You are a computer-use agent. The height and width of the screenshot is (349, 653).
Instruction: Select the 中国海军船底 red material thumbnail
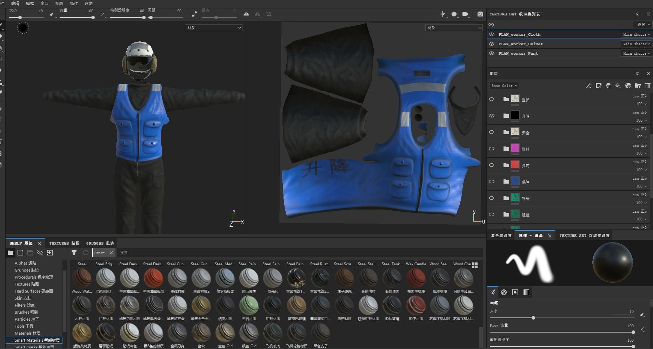click(x=153, y=278)
